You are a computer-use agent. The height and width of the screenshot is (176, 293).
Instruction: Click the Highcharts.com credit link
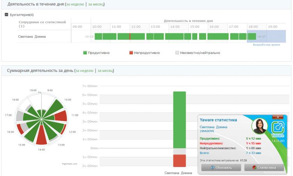[70, 164]
